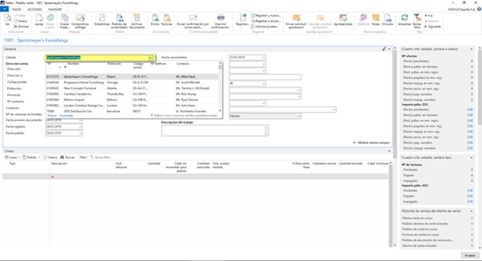Viewport: 482px width, 261px height.
Task: Click the customer list scrollbar down arrow
Action: coord(220,111)
